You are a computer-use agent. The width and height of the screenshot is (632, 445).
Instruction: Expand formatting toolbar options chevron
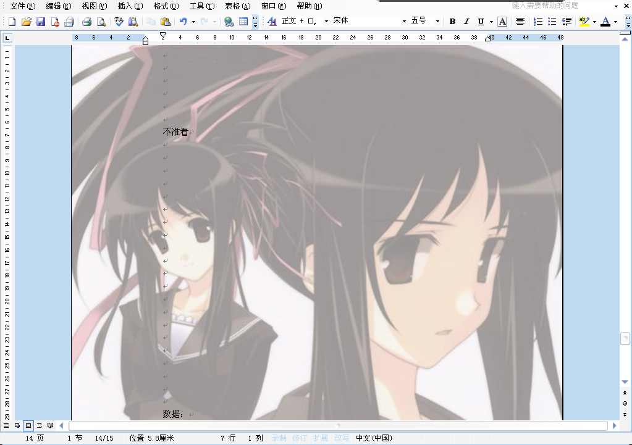(x=628, y=22)
